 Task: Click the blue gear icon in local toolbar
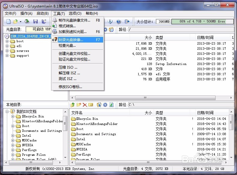click(105, 105)
